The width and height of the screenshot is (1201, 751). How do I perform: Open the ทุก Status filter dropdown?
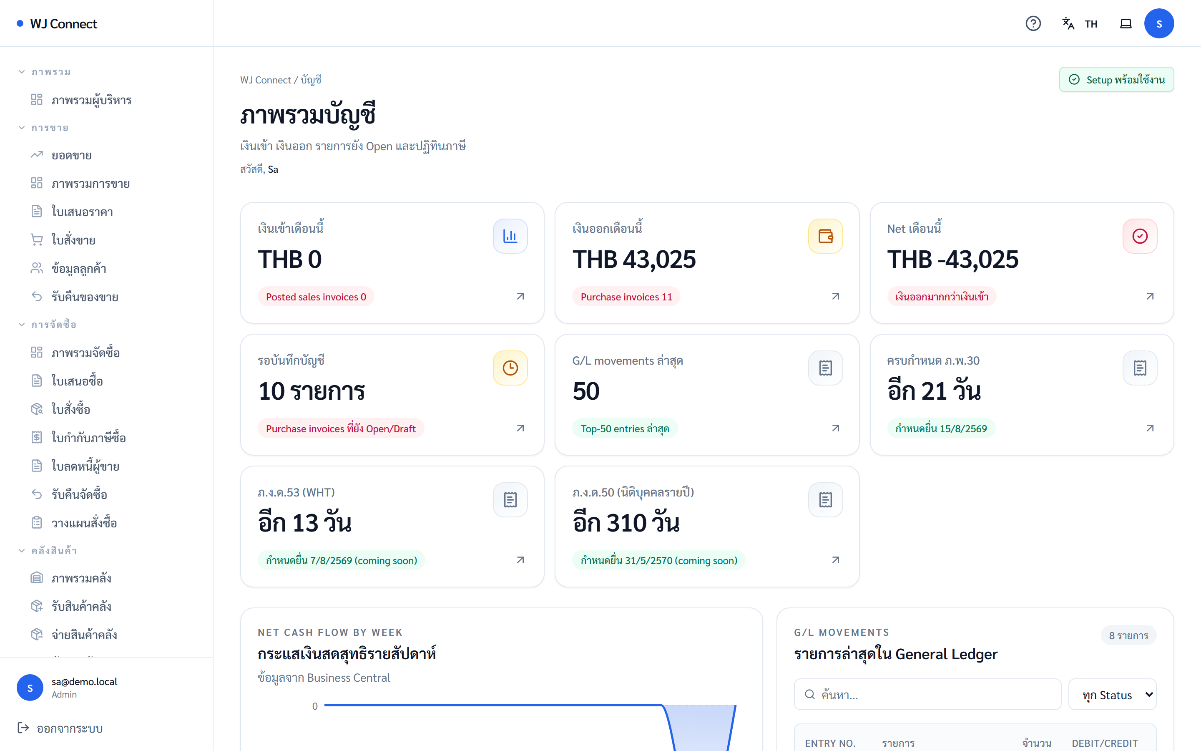1112,694
